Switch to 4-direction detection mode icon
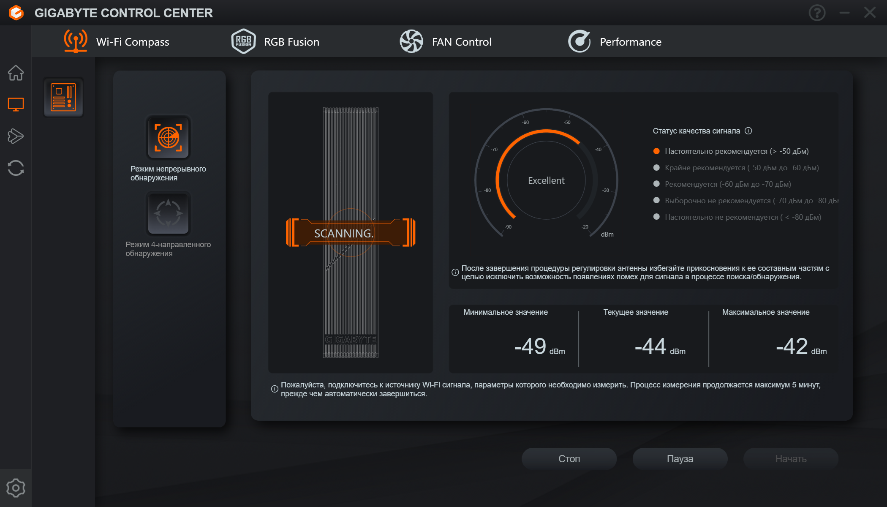Screen dimensions: 887x507 [x=168, y=213]
